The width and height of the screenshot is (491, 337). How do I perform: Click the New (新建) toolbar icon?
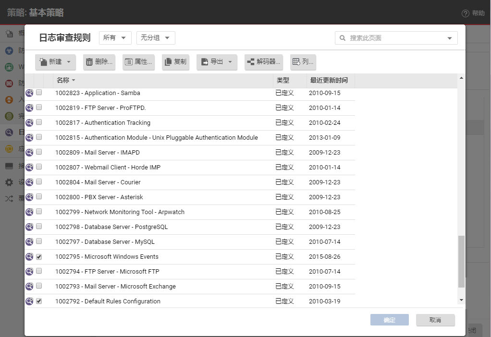(43, 62)
